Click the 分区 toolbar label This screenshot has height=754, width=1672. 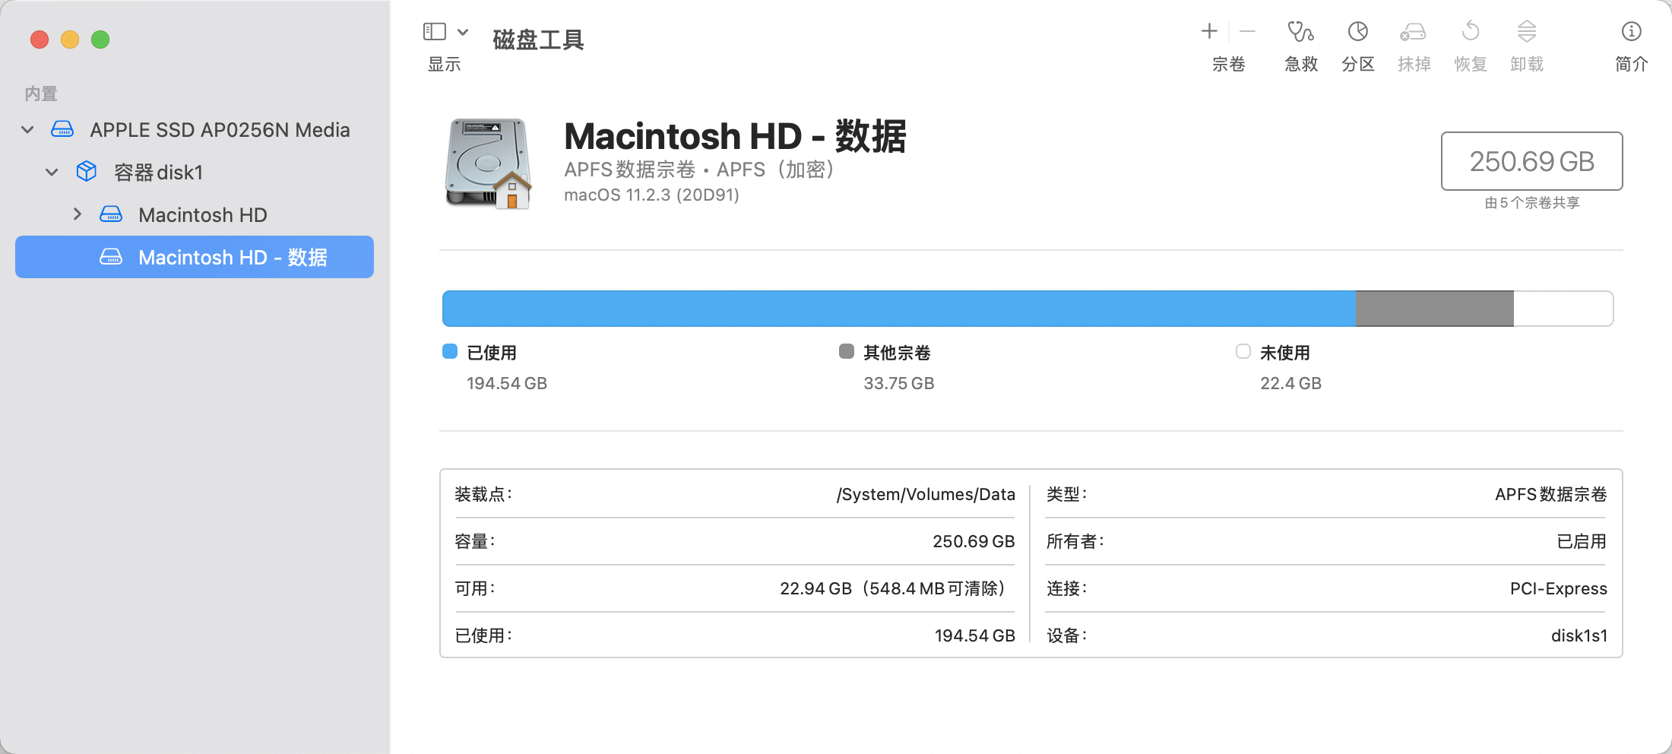coord(1358,65)
